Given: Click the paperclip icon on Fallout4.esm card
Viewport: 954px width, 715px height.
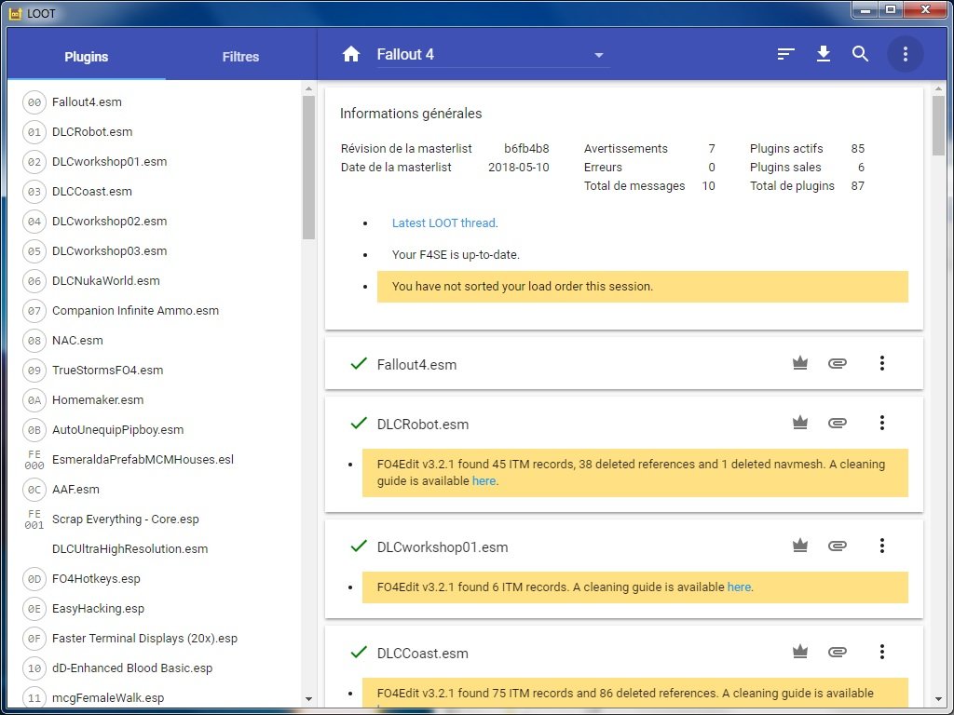Looking at the screenshot, I should 838,364.
